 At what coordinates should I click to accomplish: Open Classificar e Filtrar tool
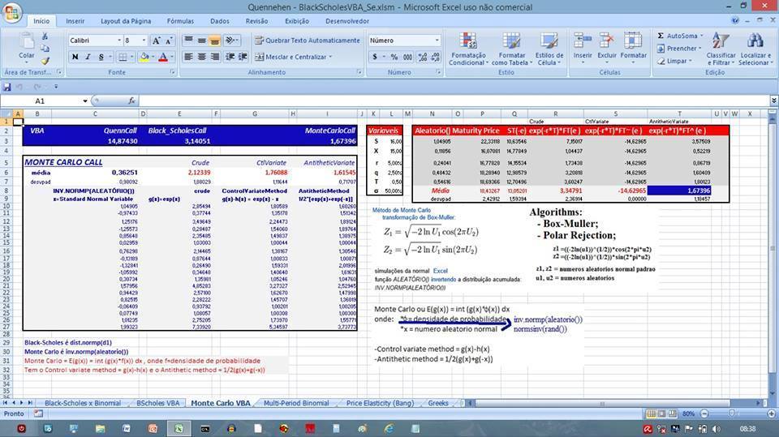coord(721,49)
